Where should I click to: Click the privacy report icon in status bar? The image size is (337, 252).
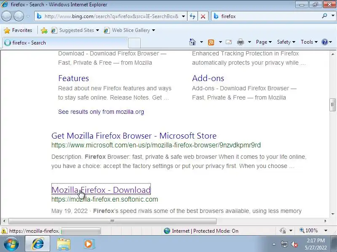(283, 231)
